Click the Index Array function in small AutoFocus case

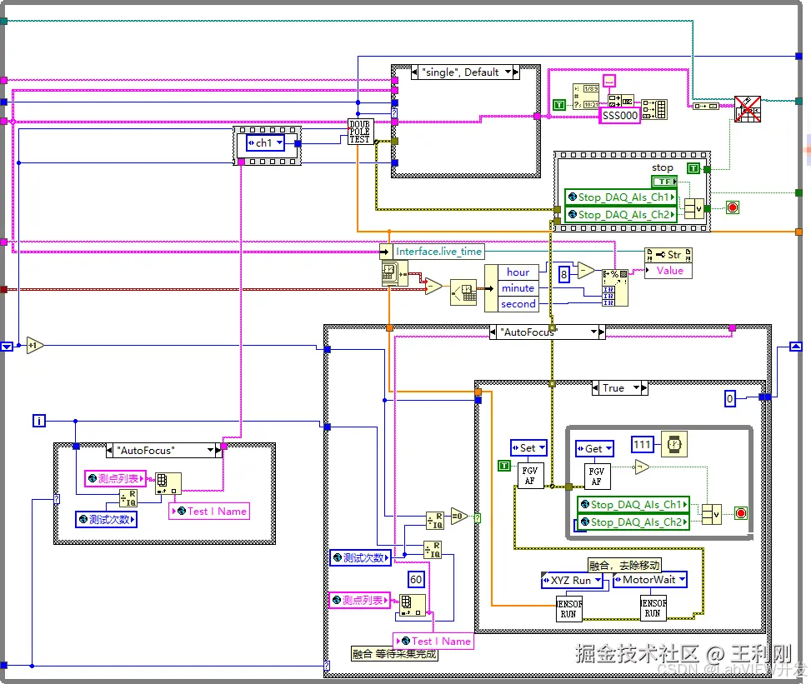(168, 483)
